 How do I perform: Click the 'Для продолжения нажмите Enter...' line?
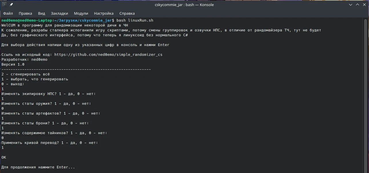[x=38, y=167]
